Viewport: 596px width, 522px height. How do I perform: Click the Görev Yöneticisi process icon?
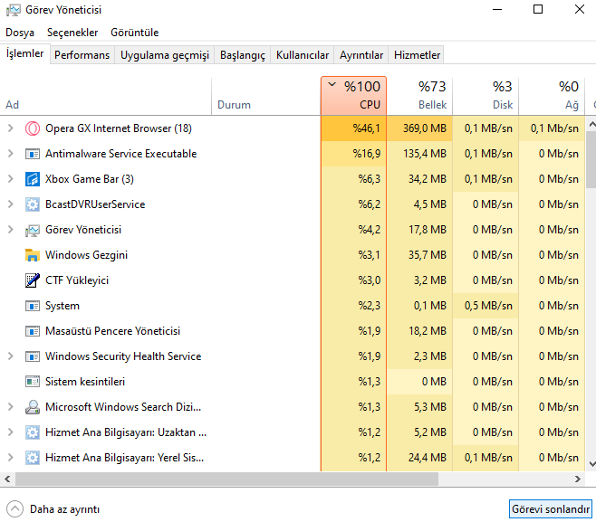click(x=33, y=230)
